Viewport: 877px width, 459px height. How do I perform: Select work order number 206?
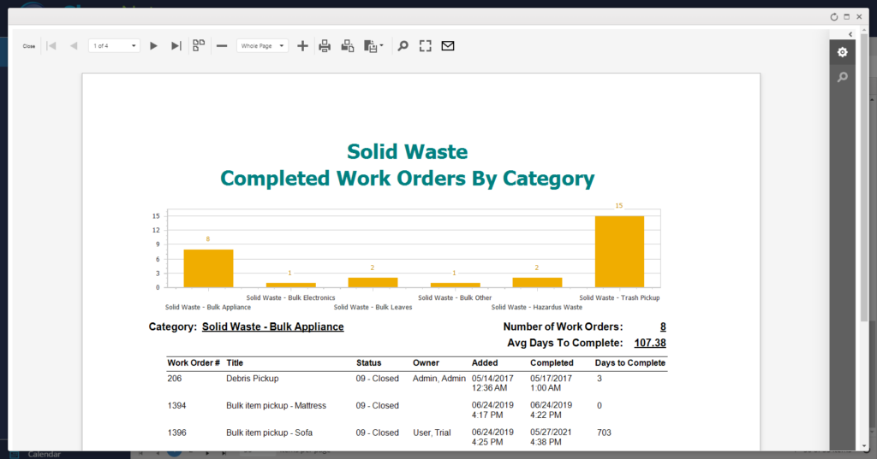click(x=175, y=379)
